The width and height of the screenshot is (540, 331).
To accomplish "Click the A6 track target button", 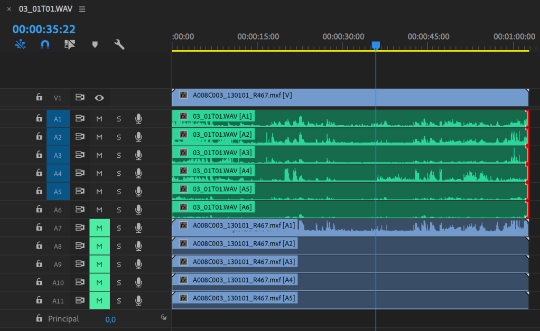I will click(x=58, y=210).
